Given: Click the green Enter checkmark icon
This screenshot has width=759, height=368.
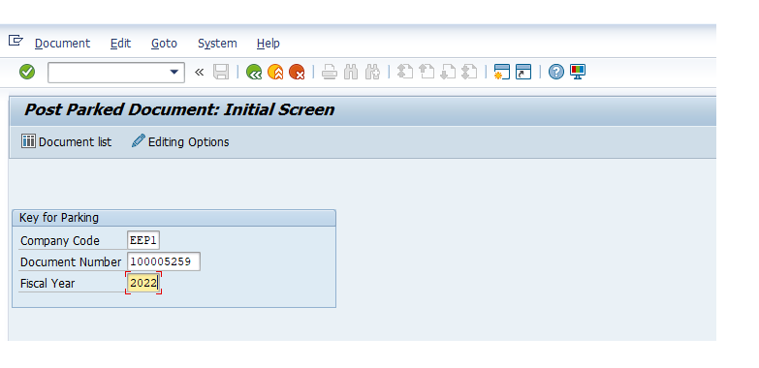Looking at the screenshot, I should (x=27, y=72).
